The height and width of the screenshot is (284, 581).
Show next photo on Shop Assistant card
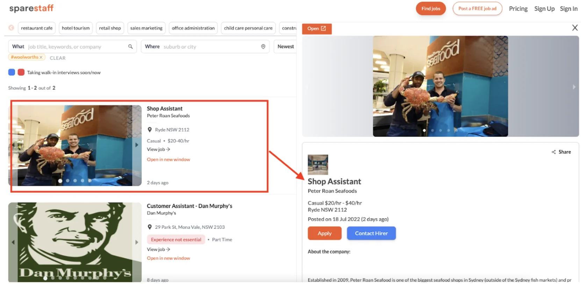pos(137,145)
